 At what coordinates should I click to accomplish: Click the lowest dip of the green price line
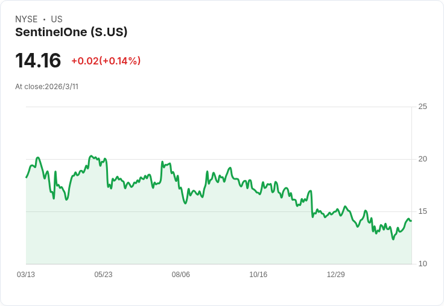click(x=393, y=239)
